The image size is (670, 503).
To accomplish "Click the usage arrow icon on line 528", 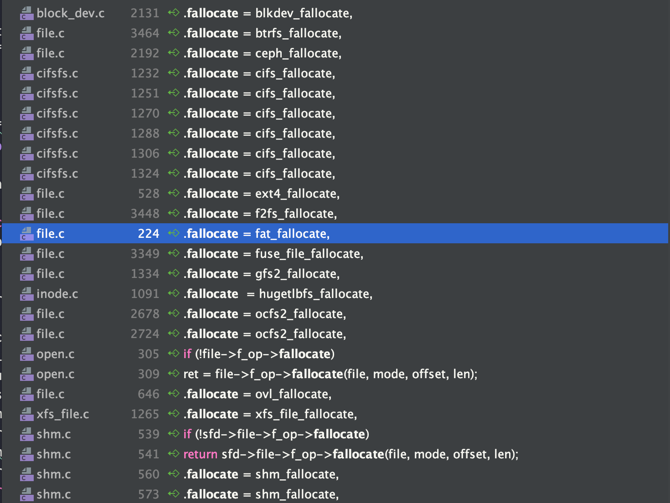I will pos(174,193).
